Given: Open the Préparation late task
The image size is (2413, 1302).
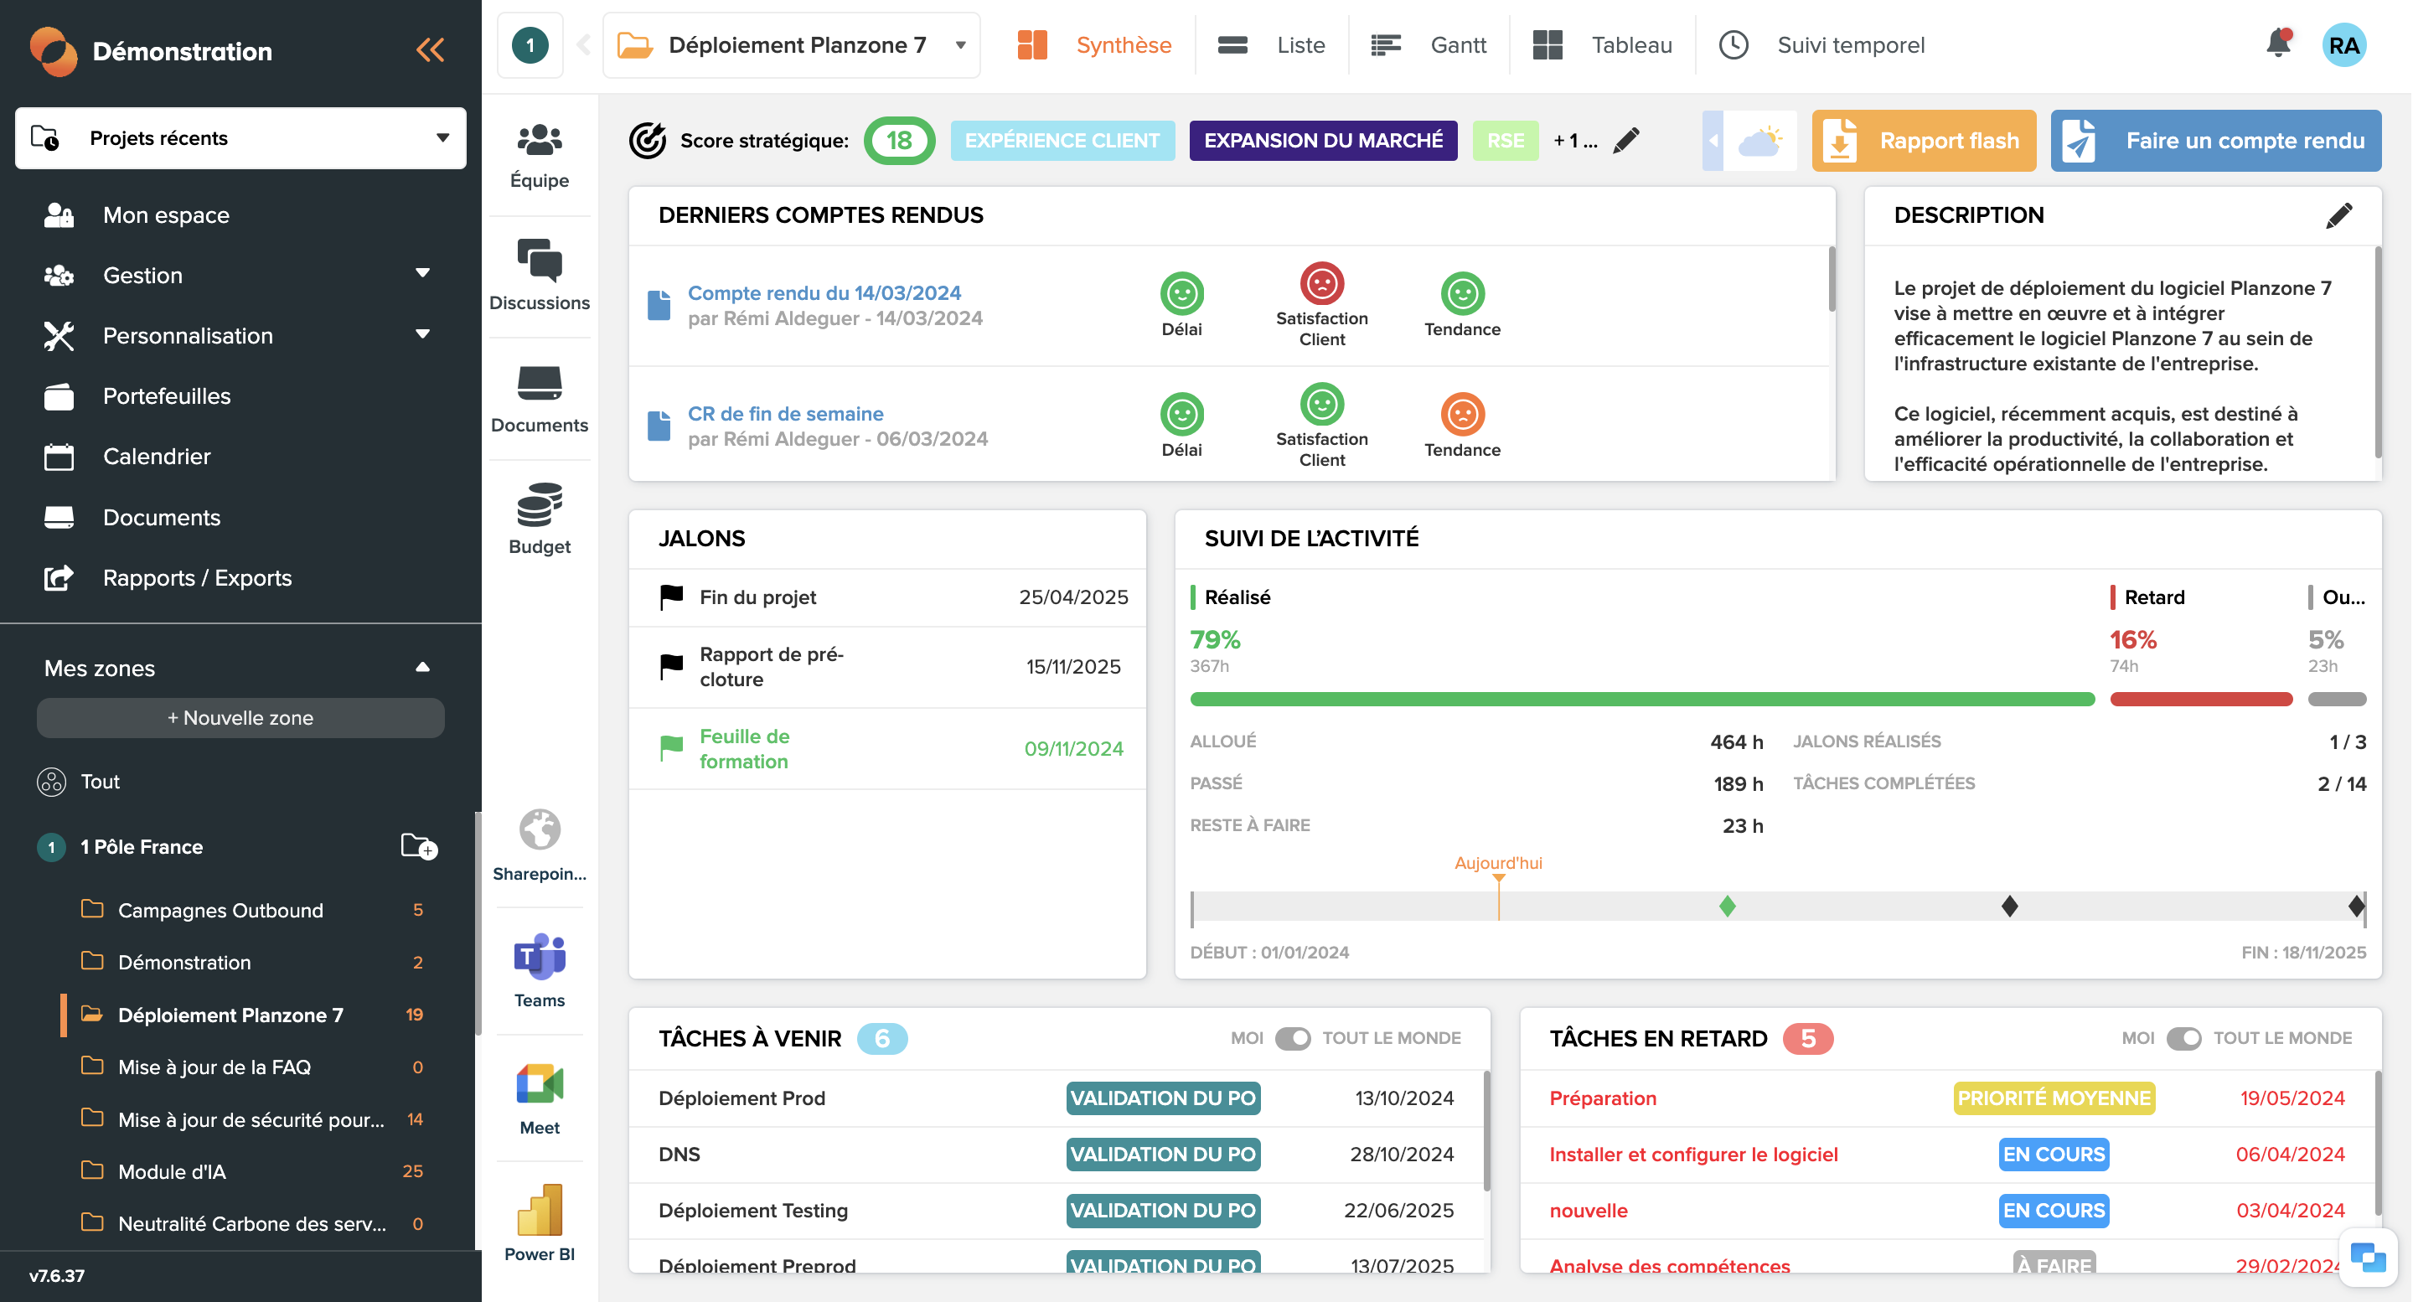Looking at the screenshot, I should click(1603, 1098).
